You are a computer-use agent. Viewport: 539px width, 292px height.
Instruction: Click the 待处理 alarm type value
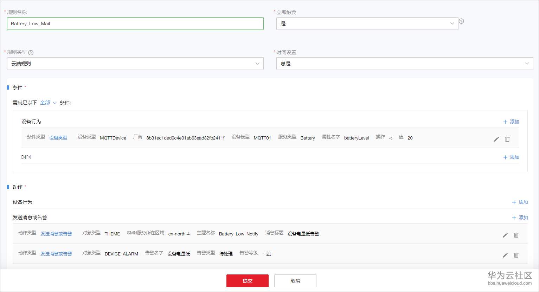[226, 254]
